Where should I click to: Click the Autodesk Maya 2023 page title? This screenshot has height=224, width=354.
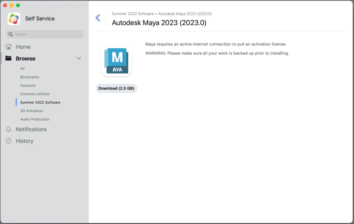(x=159, y=23)
